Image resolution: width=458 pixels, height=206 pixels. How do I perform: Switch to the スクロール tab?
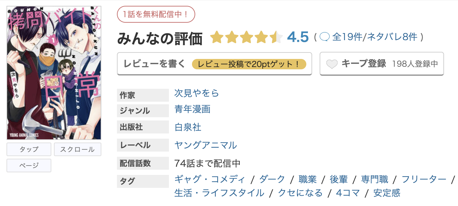pos(77,149)
